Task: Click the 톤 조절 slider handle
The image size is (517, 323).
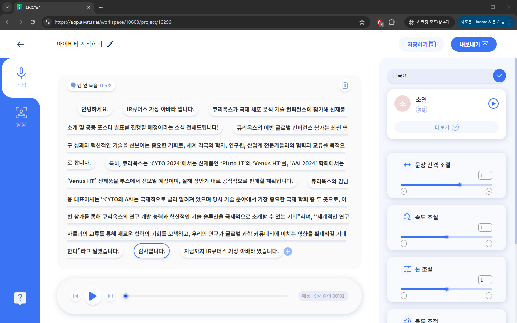Action: (x=447, y=289)
